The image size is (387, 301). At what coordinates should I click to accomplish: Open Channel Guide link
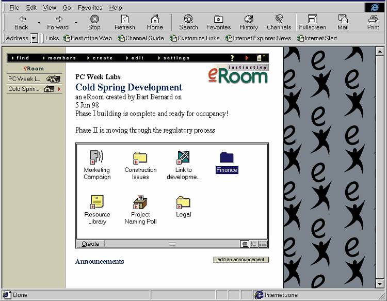141,38
